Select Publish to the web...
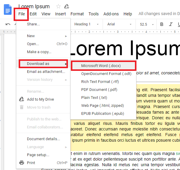 (43, 119)
